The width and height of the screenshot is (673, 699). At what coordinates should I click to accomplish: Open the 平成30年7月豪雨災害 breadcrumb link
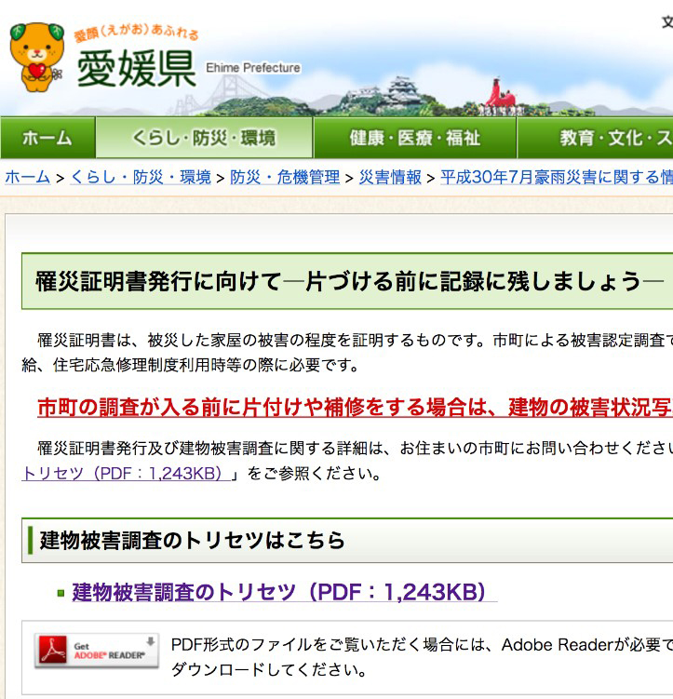(x=556, y=177)
